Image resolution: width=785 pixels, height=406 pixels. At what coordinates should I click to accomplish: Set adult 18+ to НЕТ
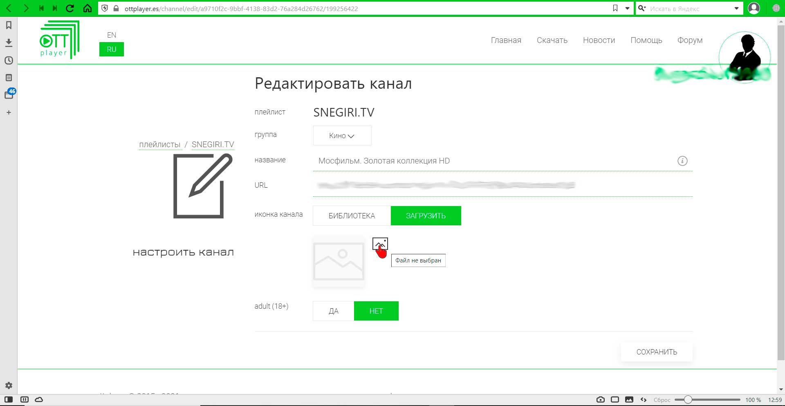(x=376, y=311)
